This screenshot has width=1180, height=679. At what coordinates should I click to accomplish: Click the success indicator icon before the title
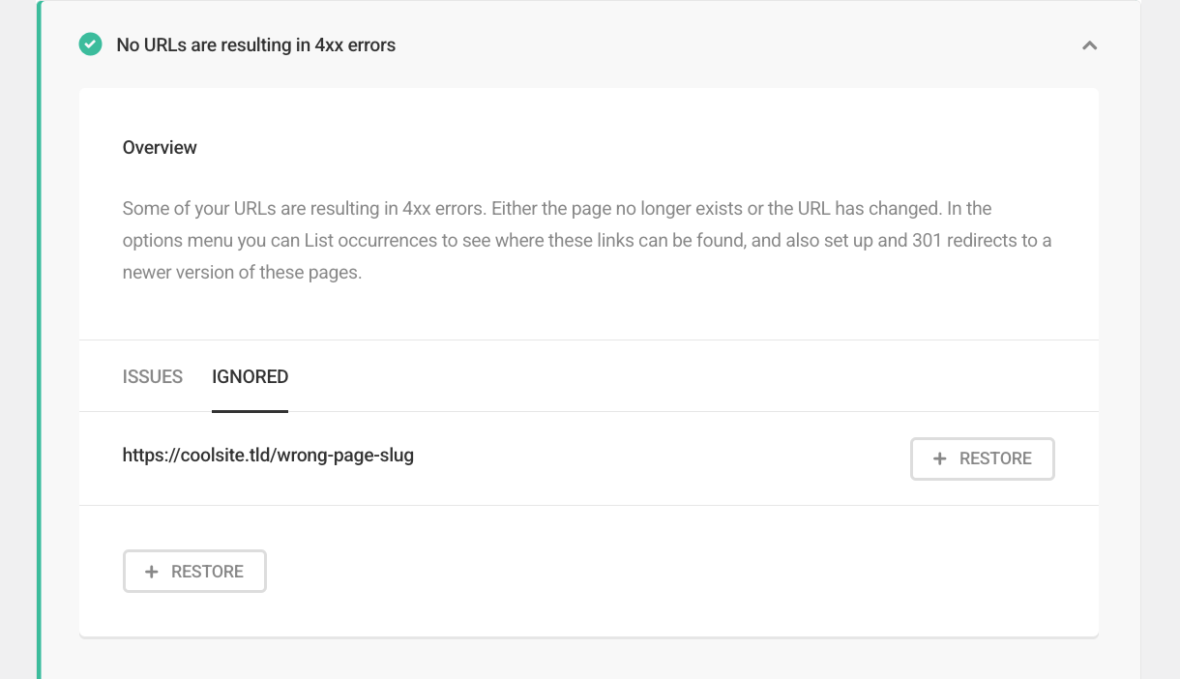point(90,44)
